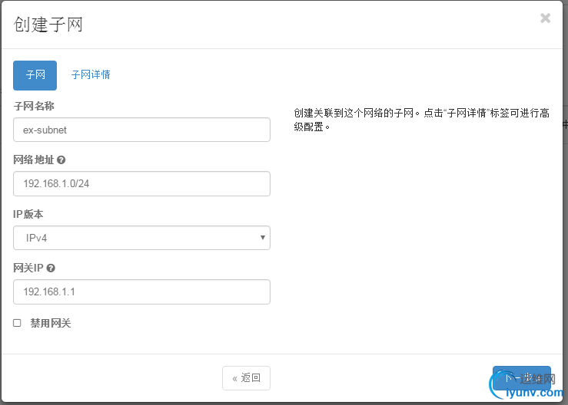Select the 子网 tab
The width and height of the screenshot is (568, 405).
click(x=35, y=75)
